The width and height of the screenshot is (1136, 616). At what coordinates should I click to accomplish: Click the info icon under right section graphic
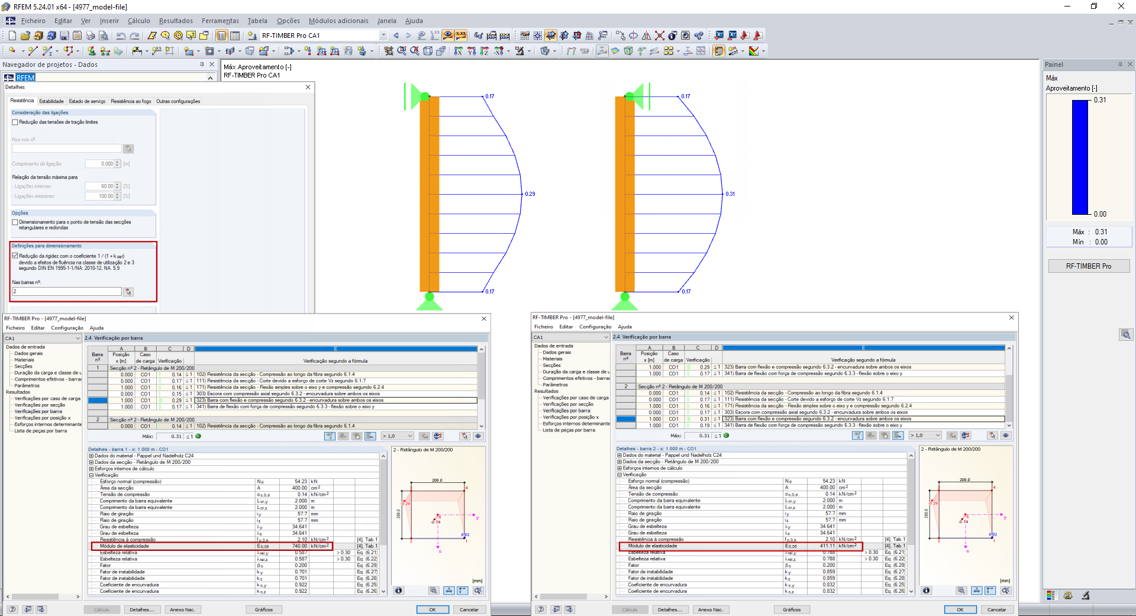click(x=927, y=591)
